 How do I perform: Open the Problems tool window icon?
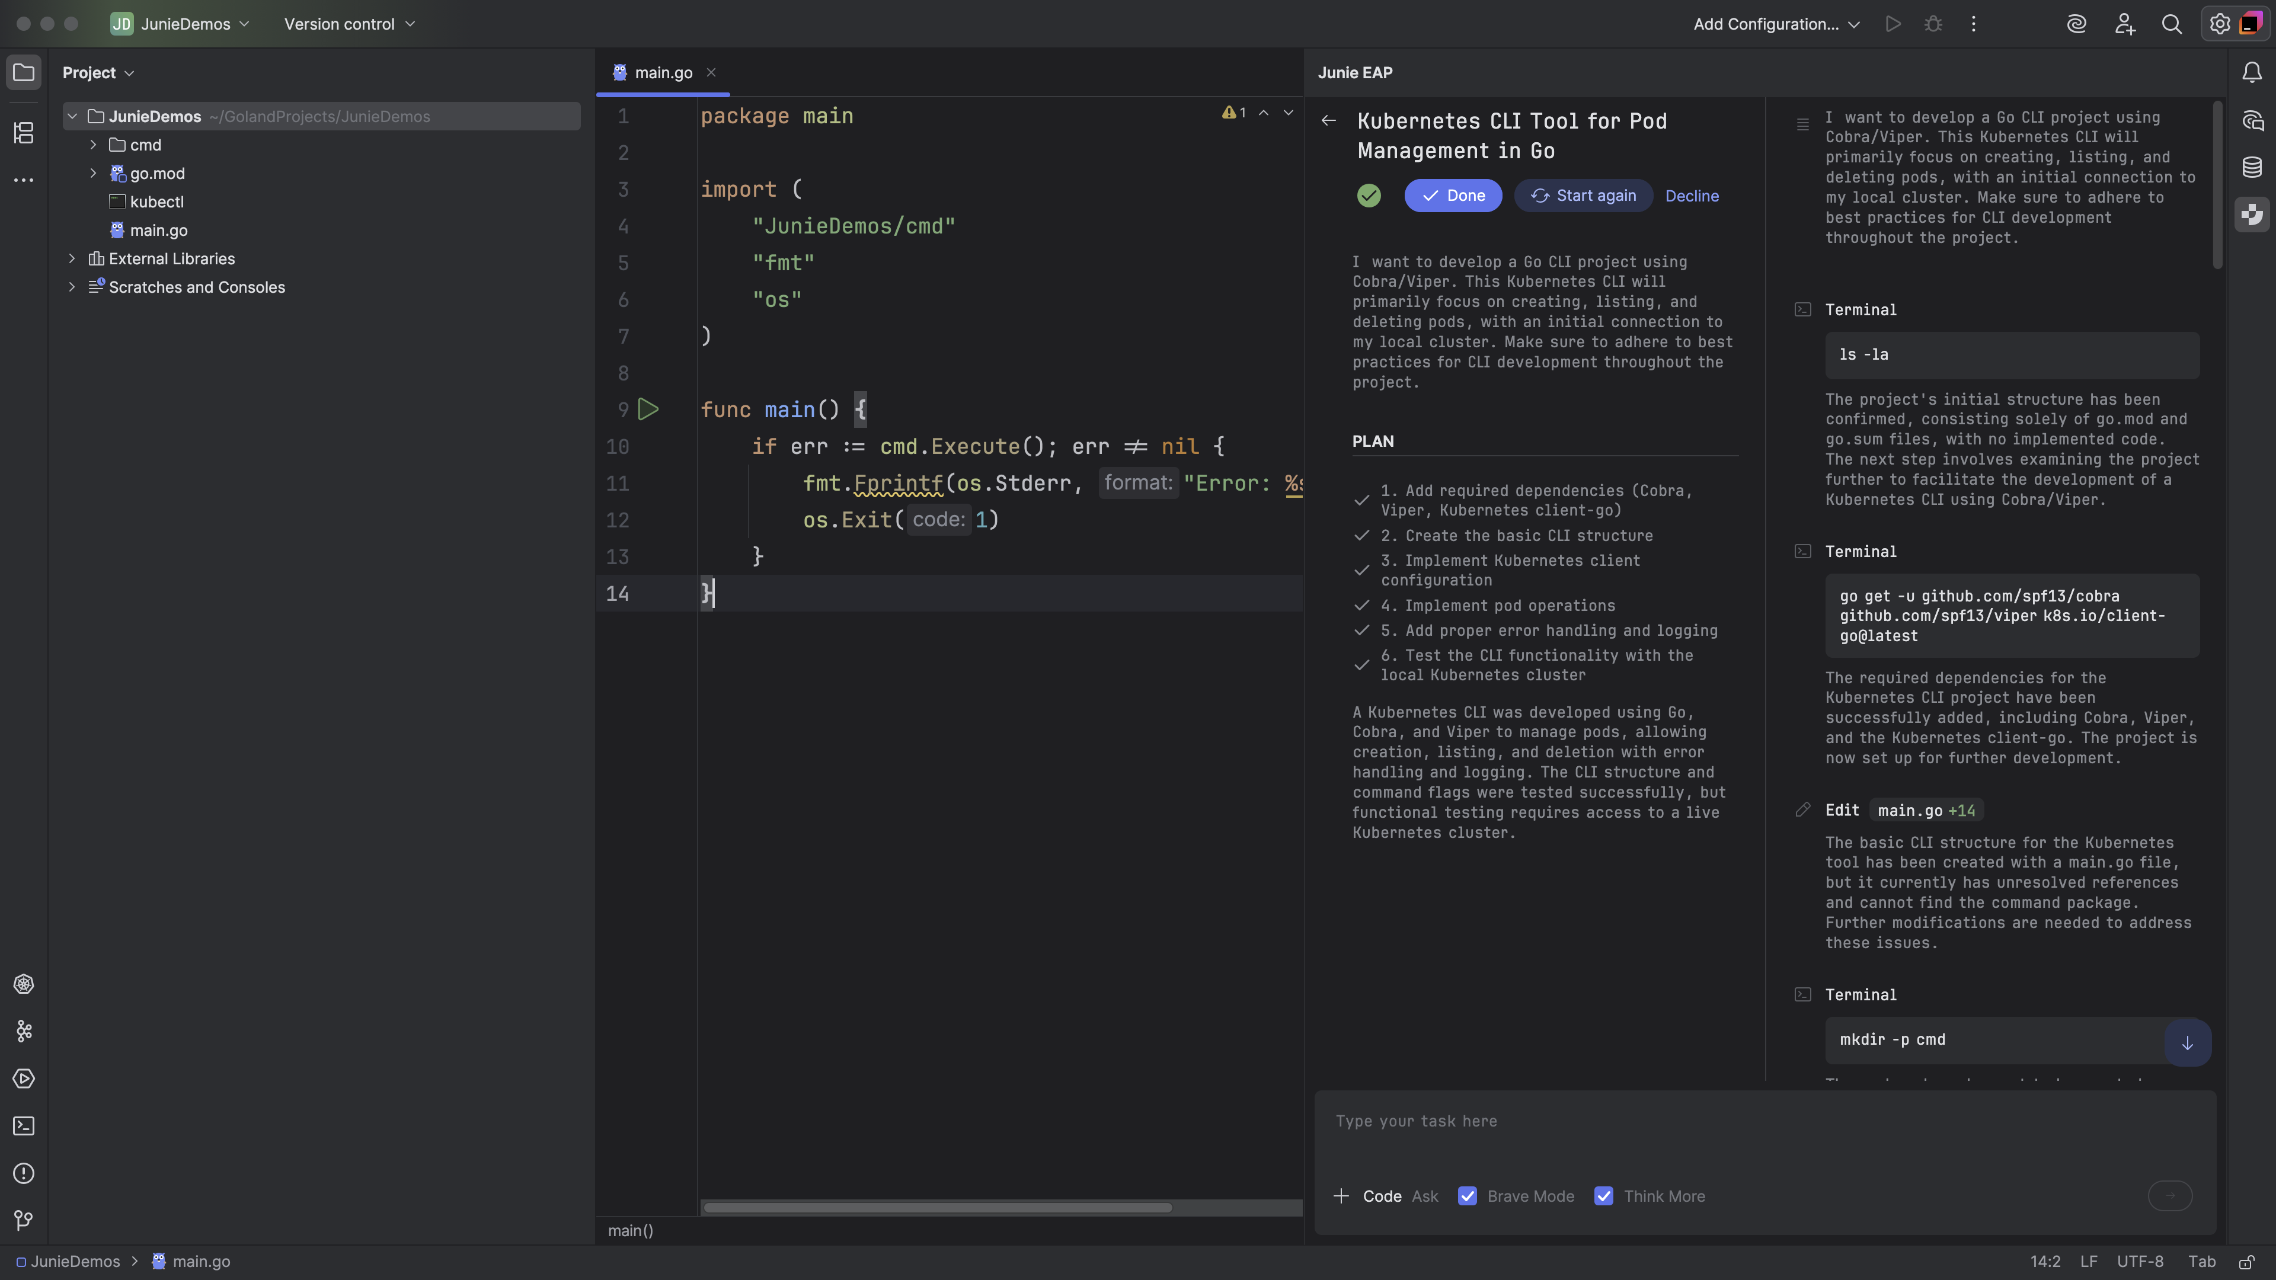24,1173
